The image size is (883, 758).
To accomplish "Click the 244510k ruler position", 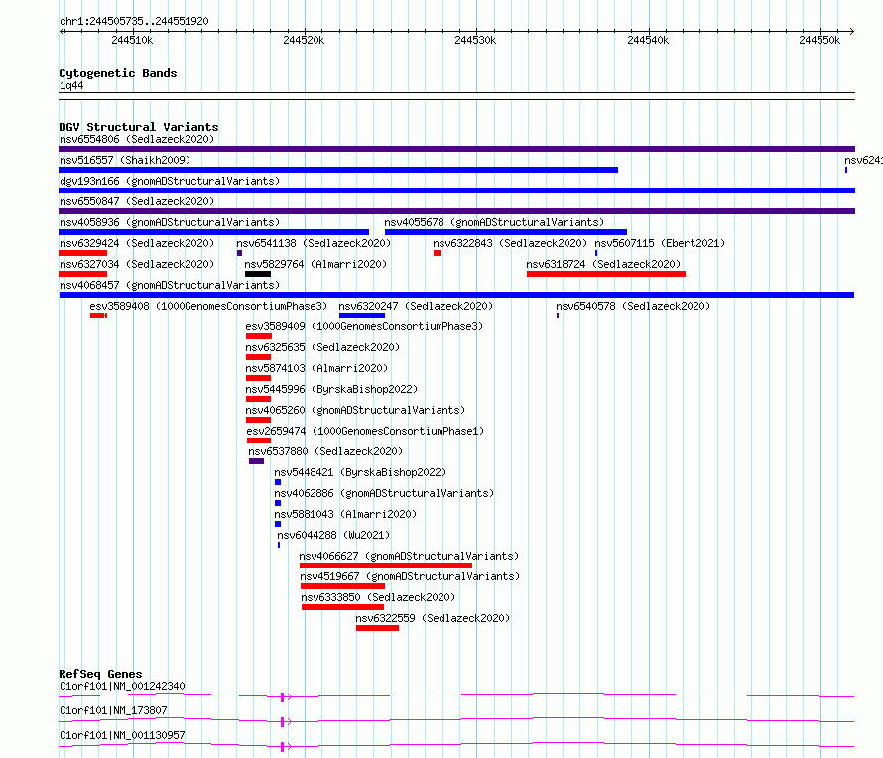I will pyautogui.click(x=132, y=40).
